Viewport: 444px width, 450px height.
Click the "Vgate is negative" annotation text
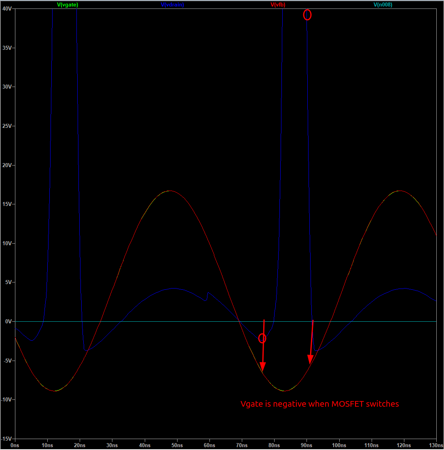319,404
